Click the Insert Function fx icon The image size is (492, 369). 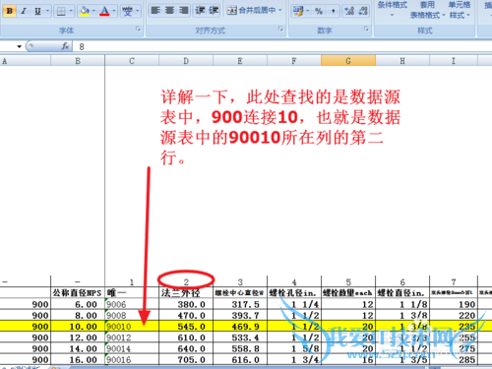(x=65, y=46)
